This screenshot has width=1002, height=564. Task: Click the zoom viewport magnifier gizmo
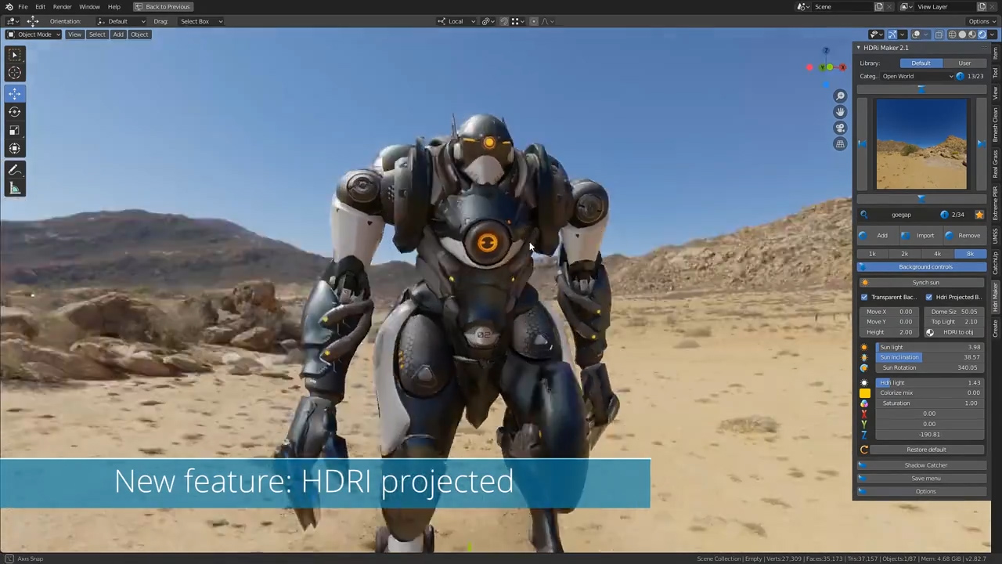[x=840, y=96]
